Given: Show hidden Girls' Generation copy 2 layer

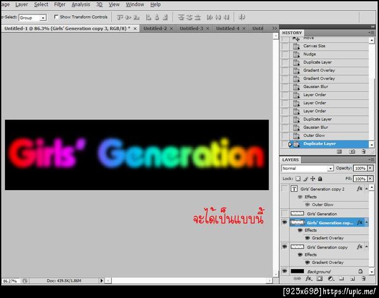Looking at the screenshot, I should coord(285,189).
